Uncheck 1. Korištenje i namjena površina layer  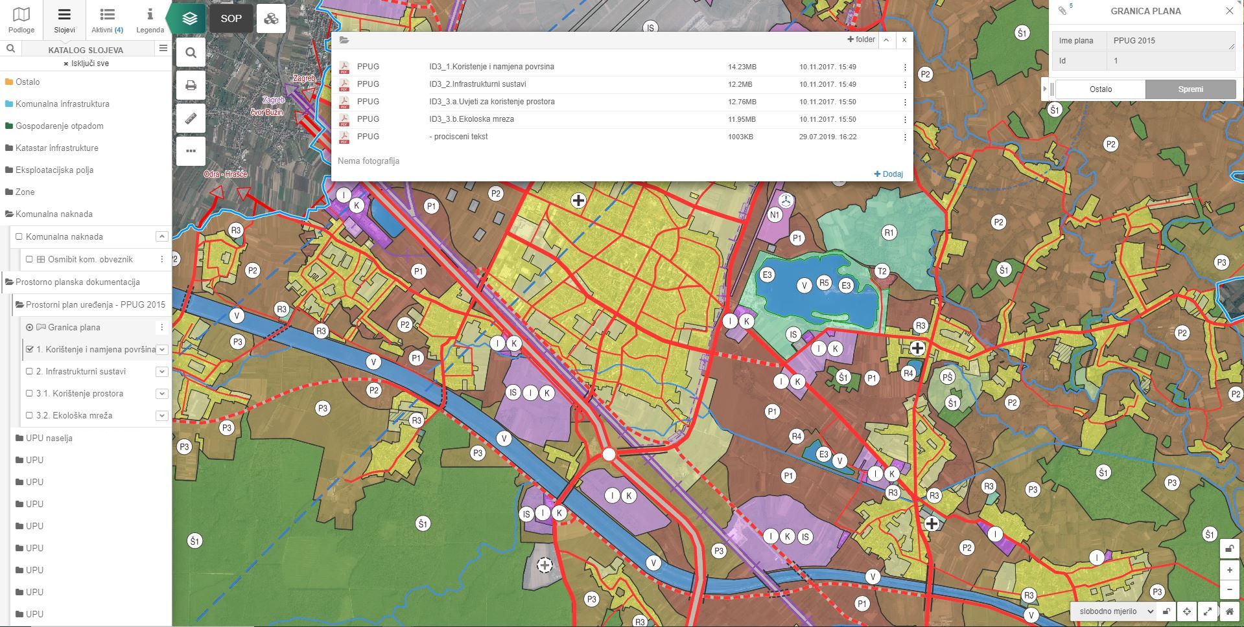pyautogui.click(x=29, y=350)
